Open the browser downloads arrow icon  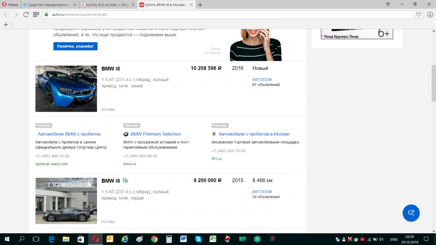tap(430, 14)
